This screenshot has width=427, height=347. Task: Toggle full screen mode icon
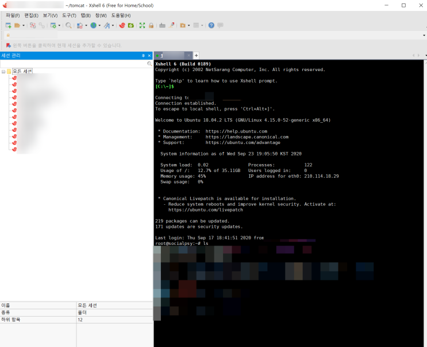pos(142,25)
